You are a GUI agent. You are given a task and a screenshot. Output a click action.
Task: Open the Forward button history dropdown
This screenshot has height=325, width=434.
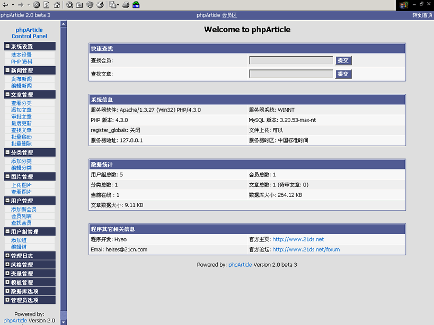coord(28,5)
